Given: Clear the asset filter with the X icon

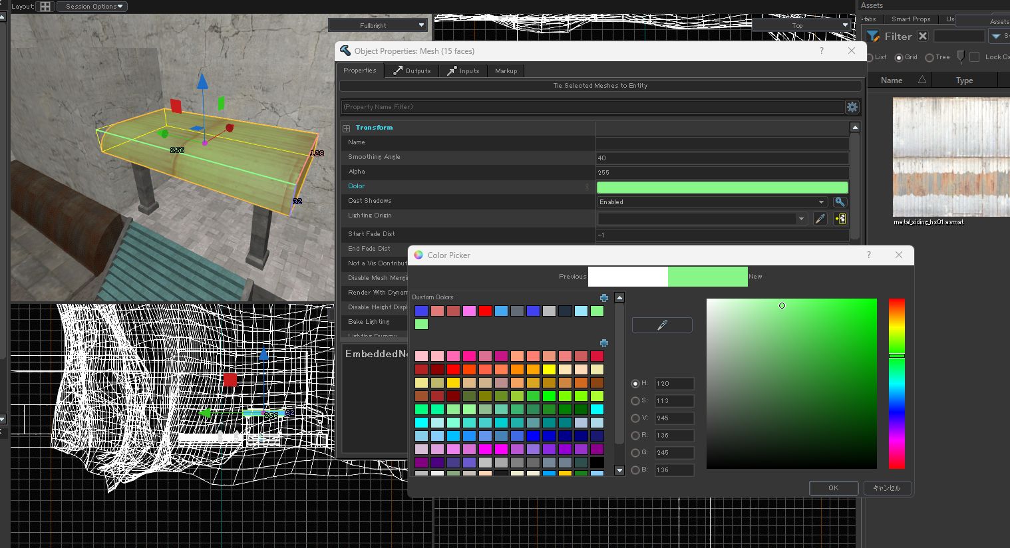Looking at the screenshot, I should click(x=922, y=36).
